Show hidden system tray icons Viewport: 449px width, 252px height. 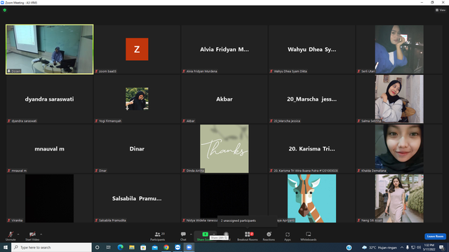point(402,247)
